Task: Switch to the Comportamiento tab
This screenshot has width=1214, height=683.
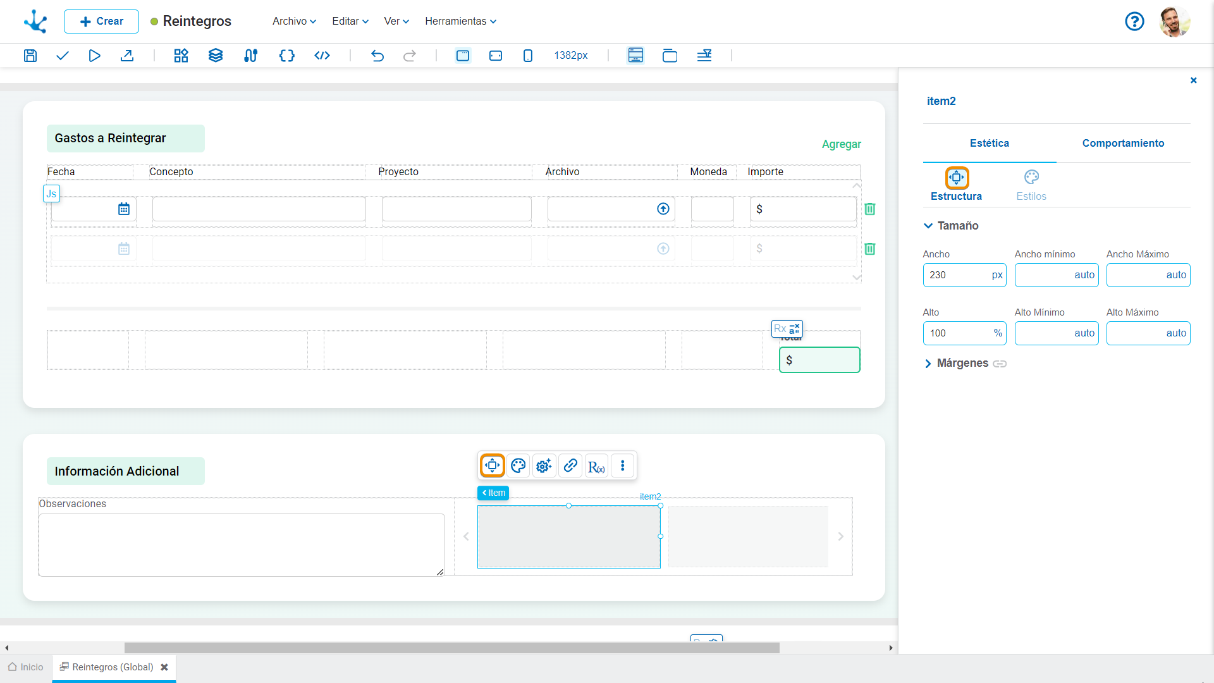Action: click(x=1123, y=144)
